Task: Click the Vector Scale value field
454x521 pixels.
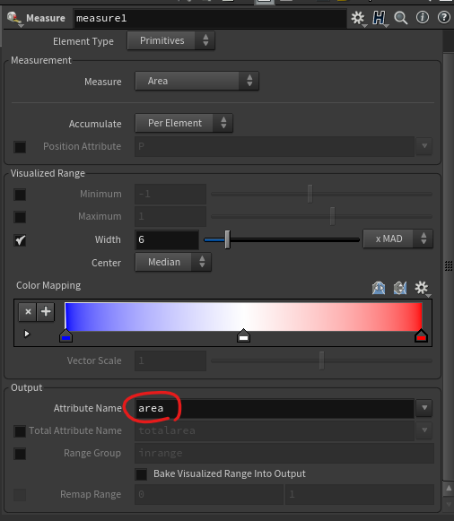Action: click(170, 360)
